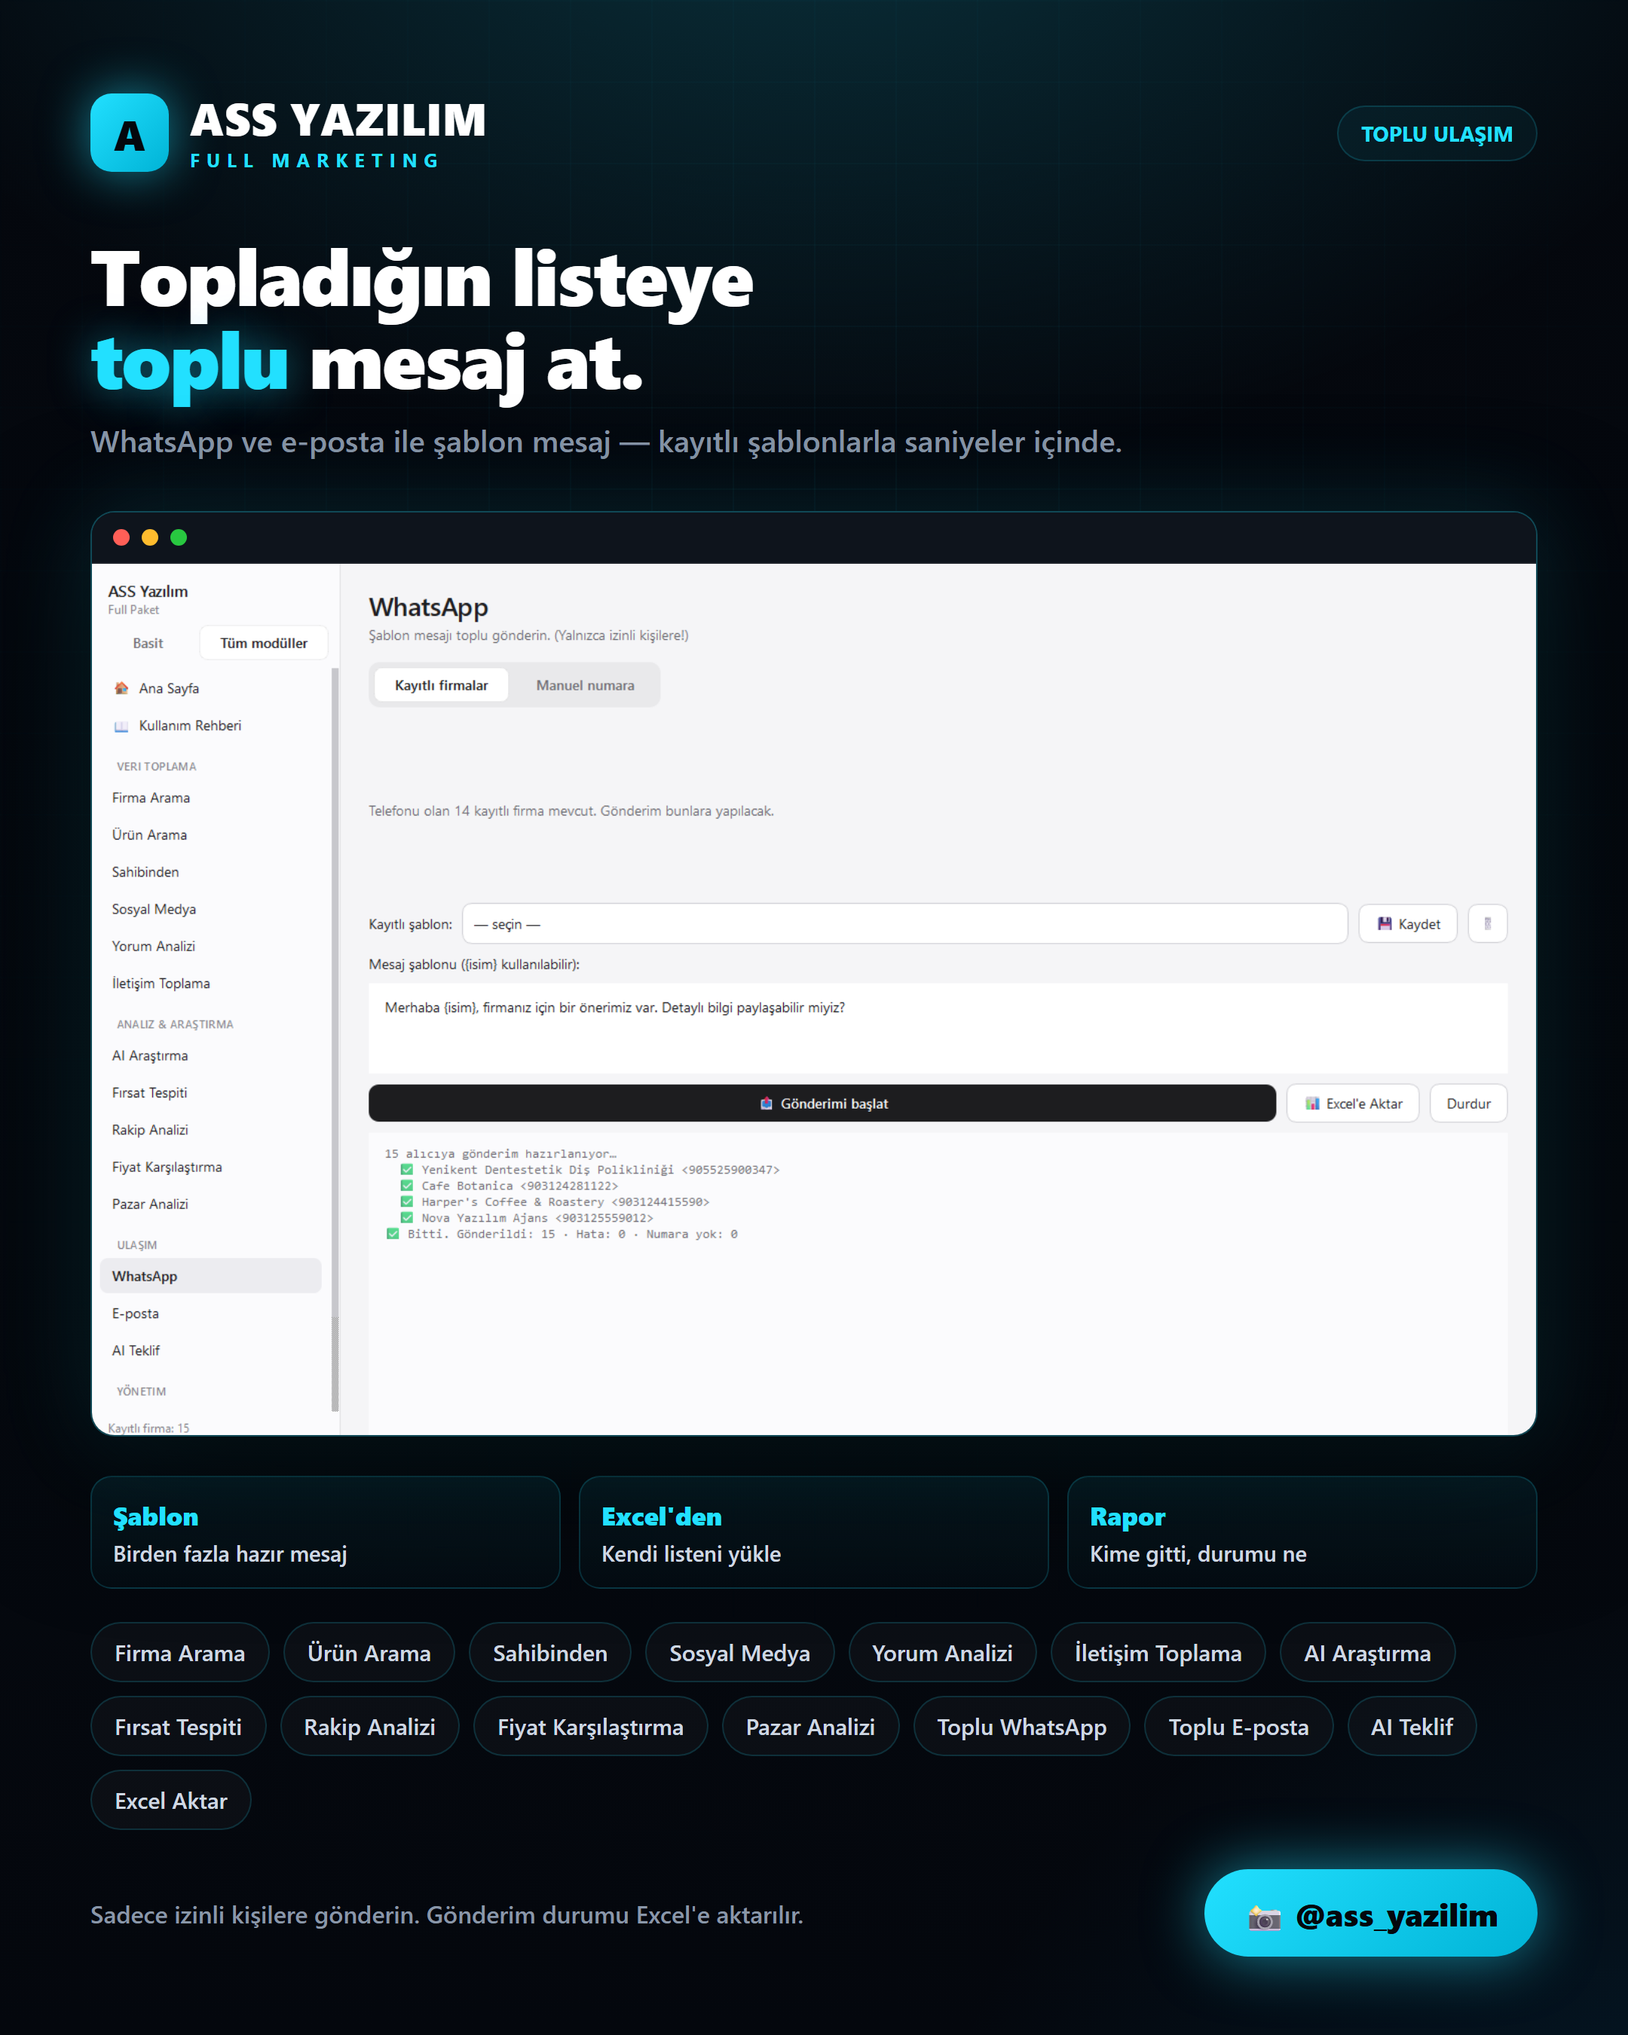The height and width of the screenshot is (2035, 1628).
Task: Switch to Basit view mode
Action: tap(148, 643)
